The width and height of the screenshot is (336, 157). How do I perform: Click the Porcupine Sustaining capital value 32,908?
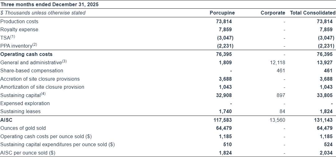[224, 95]
